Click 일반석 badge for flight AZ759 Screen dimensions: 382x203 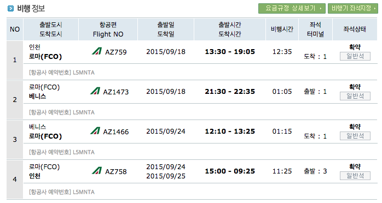click(x=355, y=56)
